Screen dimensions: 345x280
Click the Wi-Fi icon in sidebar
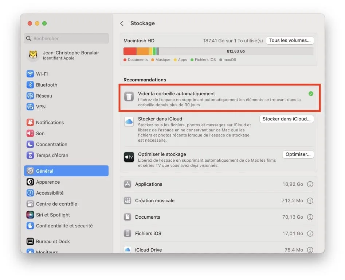tap(30, 74)
